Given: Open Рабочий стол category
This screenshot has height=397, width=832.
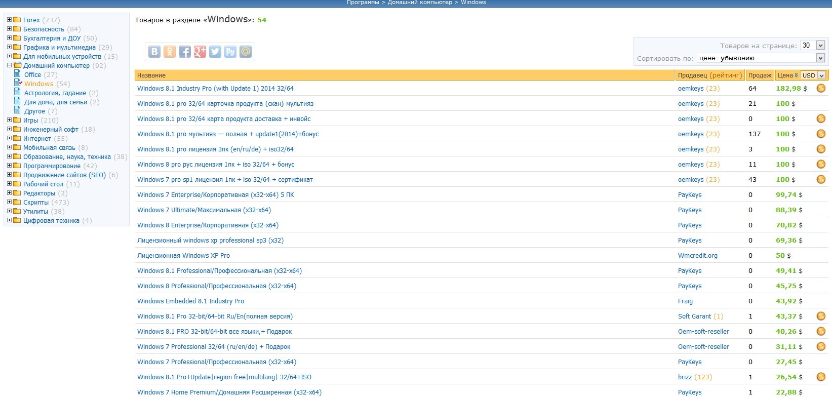Looking at the screenshot, I should pyautogui.click(x=43, y=184).
